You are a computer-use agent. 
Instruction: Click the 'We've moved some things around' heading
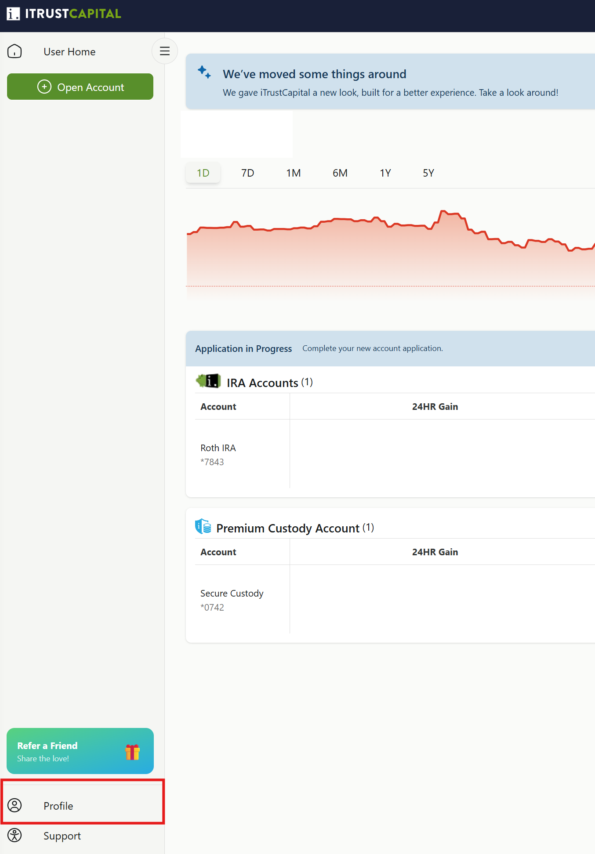point(315,74)
